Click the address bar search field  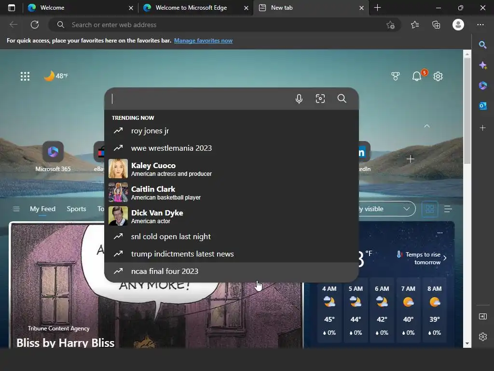click(x=224, y=25)
